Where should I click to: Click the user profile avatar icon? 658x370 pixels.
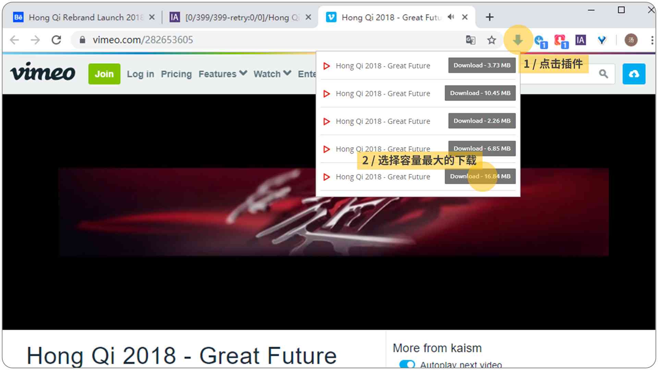tap(631, 40)
